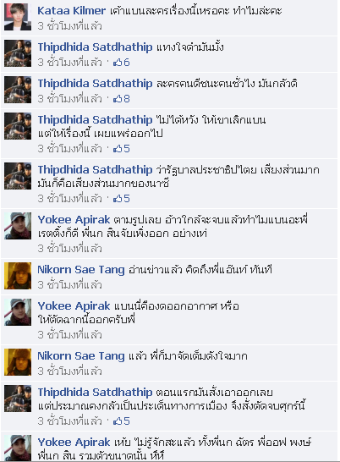Click Nikorn Sae Tang name on 'แล้ว พี่ก็มาจัดเต็ม' comment
The height and width of the screenshot is (462, 340).
point(81,356)
